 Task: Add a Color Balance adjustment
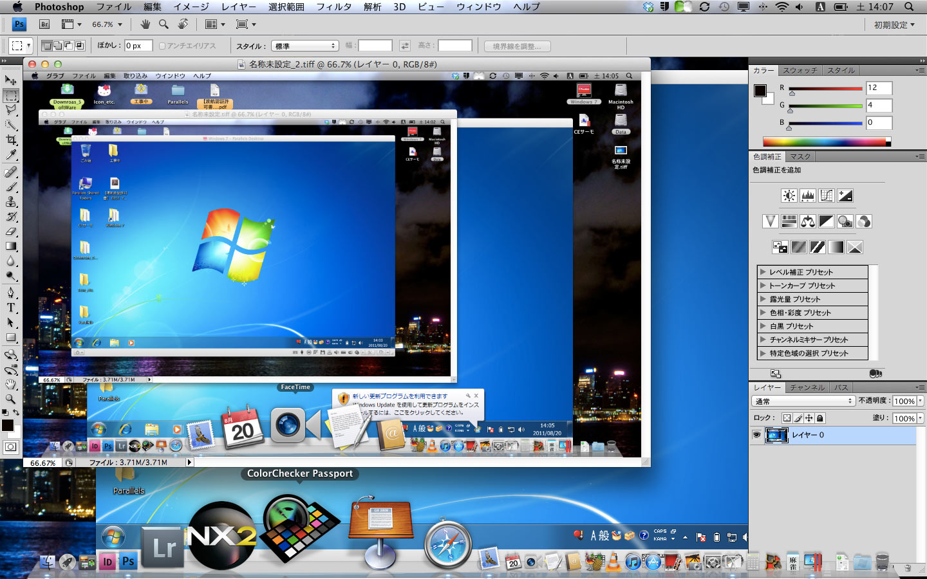pos(808,221)
